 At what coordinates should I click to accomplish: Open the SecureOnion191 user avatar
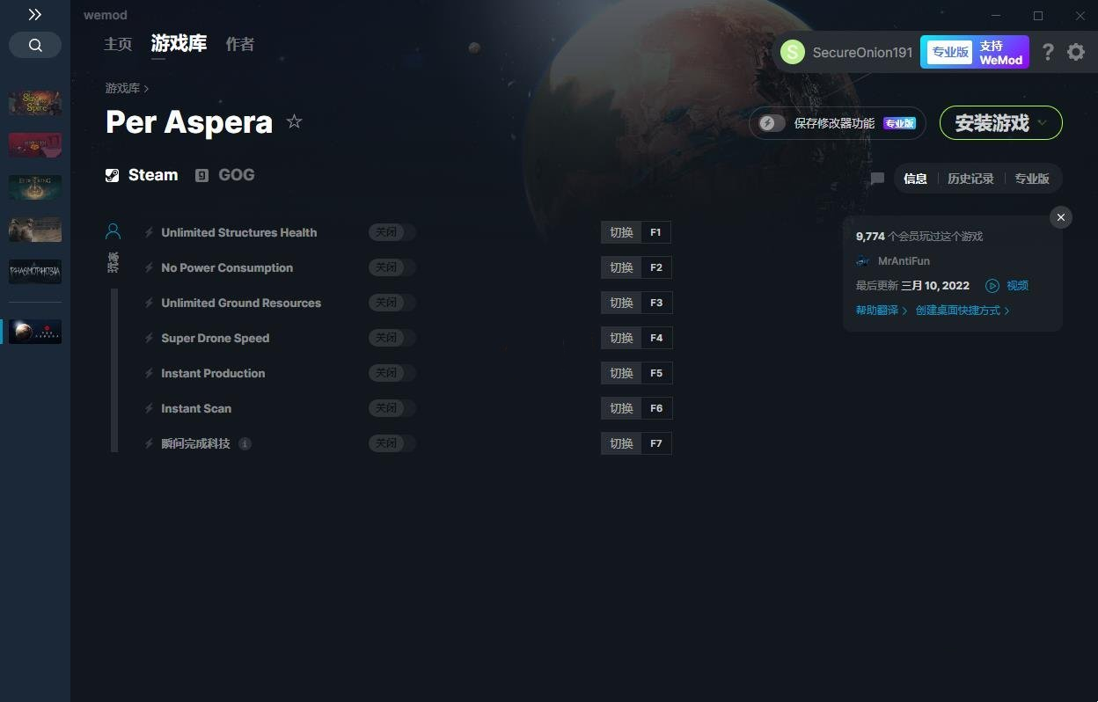pos(793,52)
